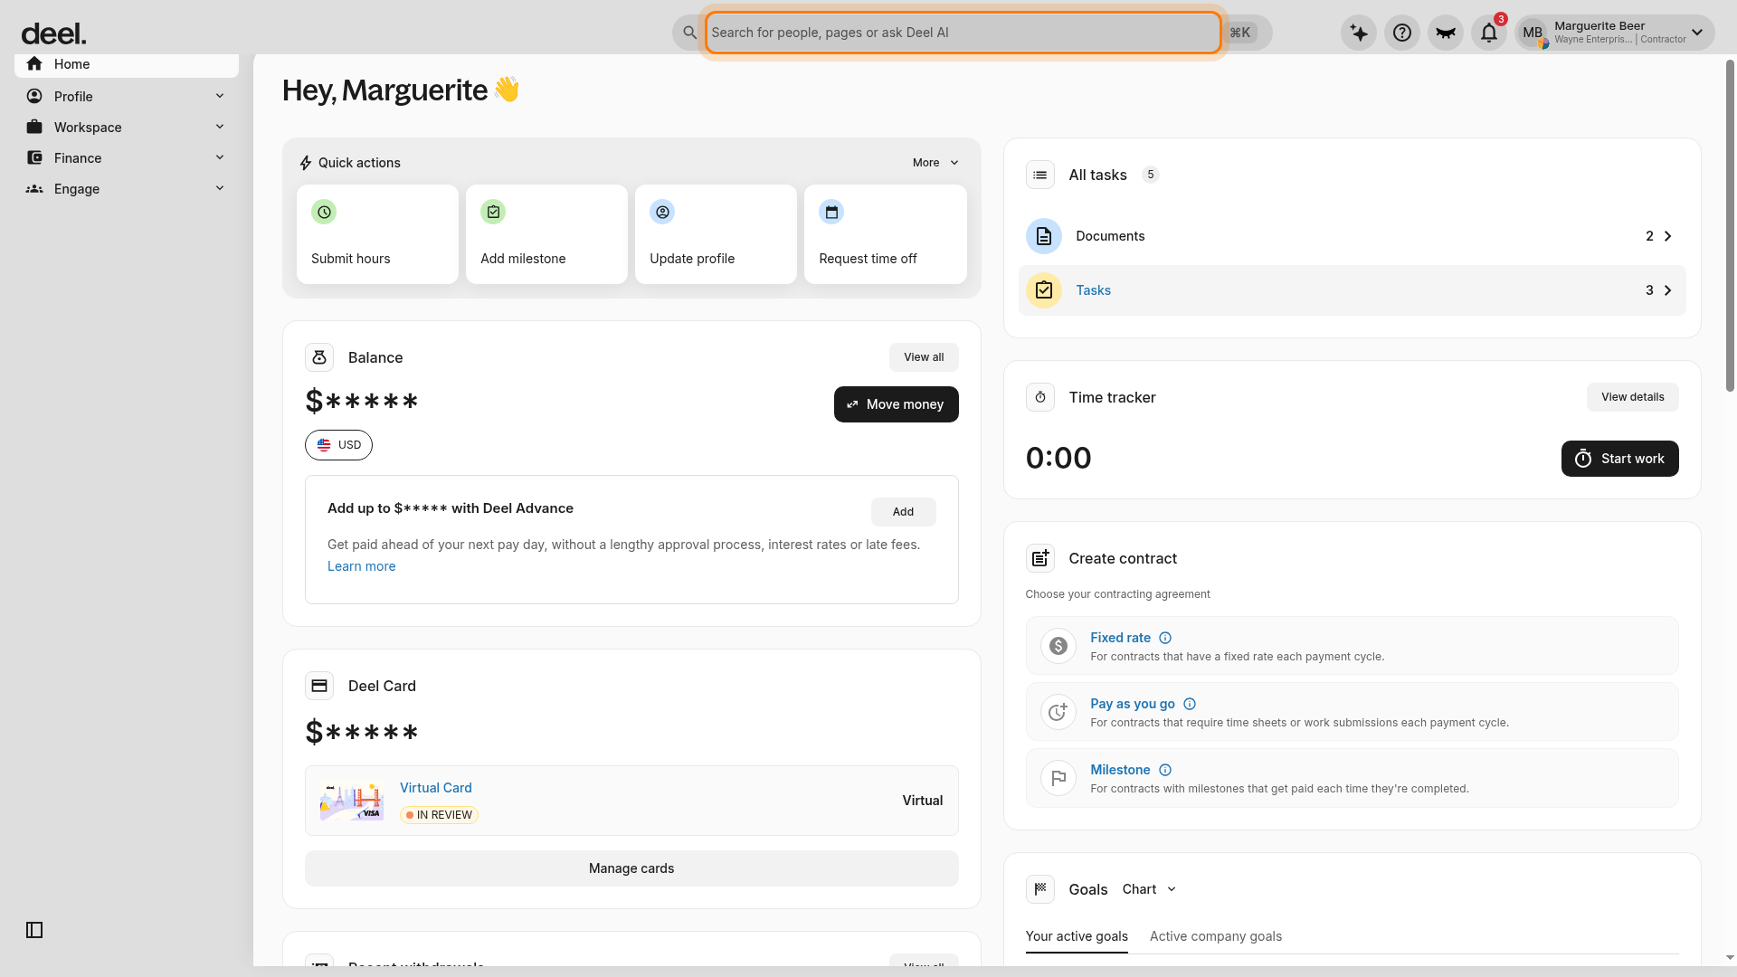Image resolution: width=1737 pixels, height=977 pixels.
Task: Click the page vertical scrollbar
Action: click(x=1730, y=226)
